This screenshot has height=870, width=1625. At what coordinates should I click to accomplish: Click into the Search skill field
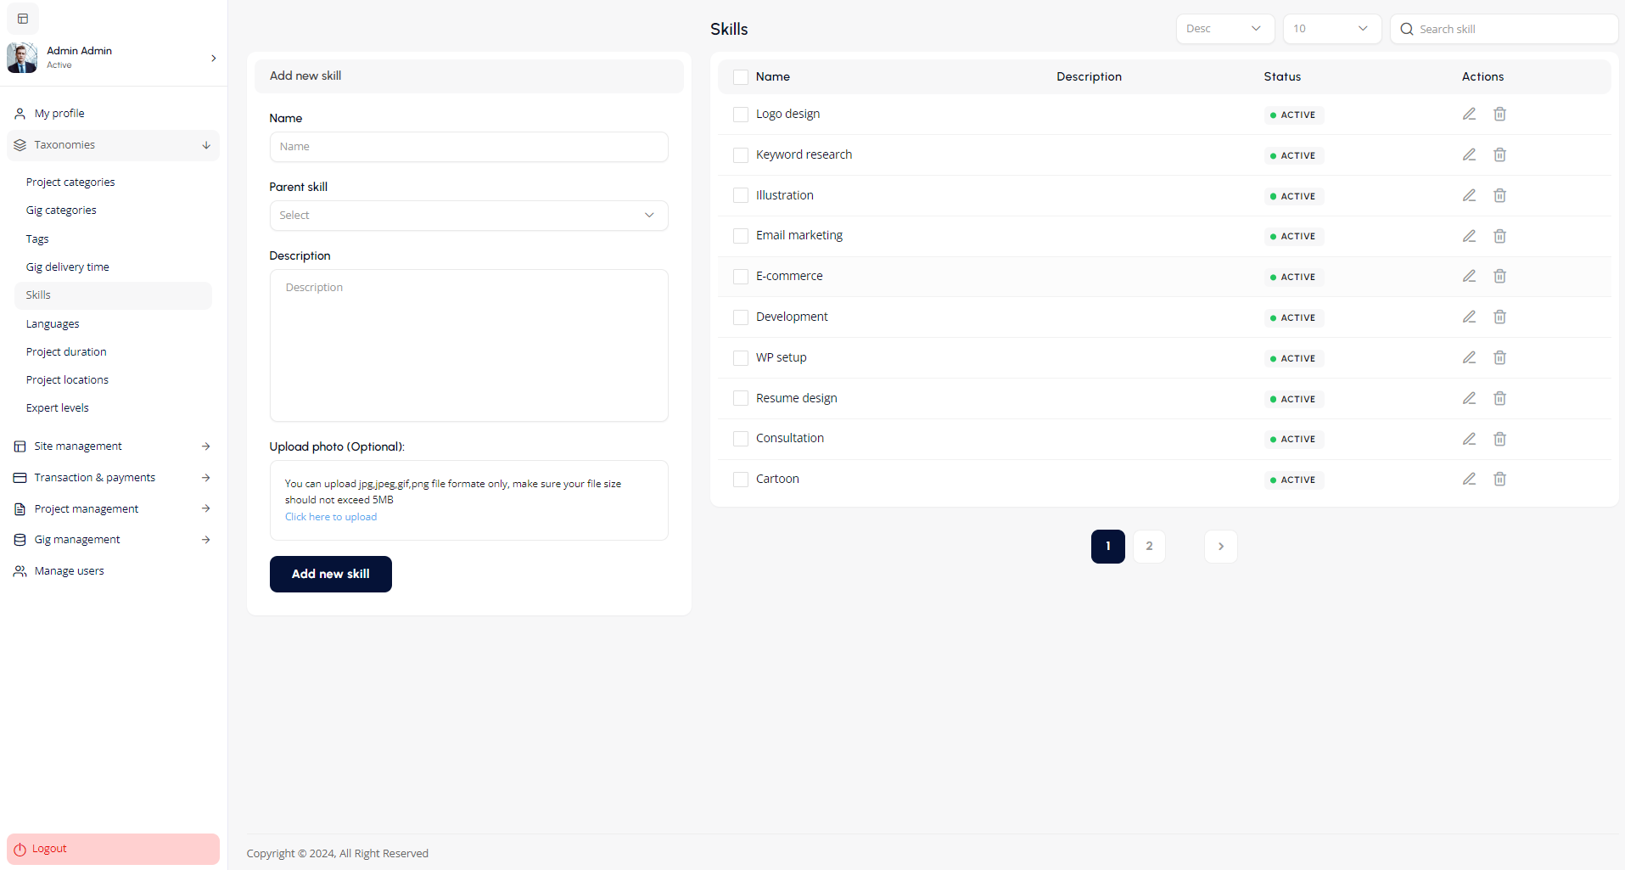tap(1510, 29)
